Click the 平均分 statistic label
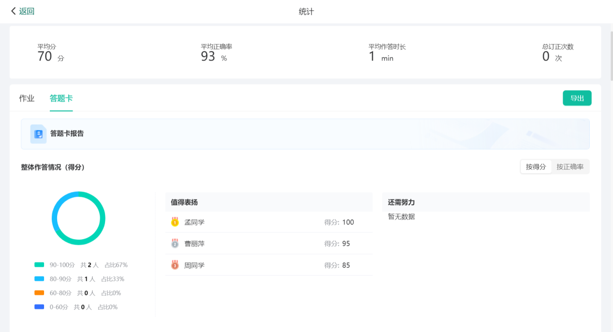The image size is (613, 332). 47,46
